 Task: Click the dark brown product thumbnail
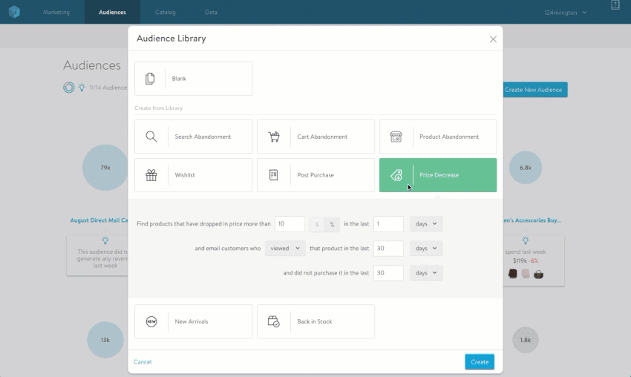tap(513, 274)
